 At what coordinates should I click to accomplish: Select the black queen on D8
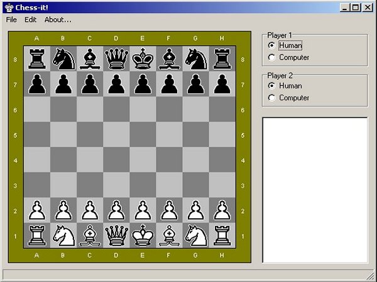[116, 58]
